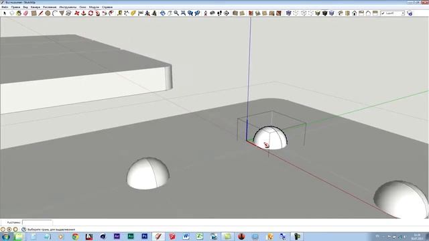The height and width of the screenshot is (241, 429).
Task: Click the status bar help question icon
Action: tap(23, 230)
